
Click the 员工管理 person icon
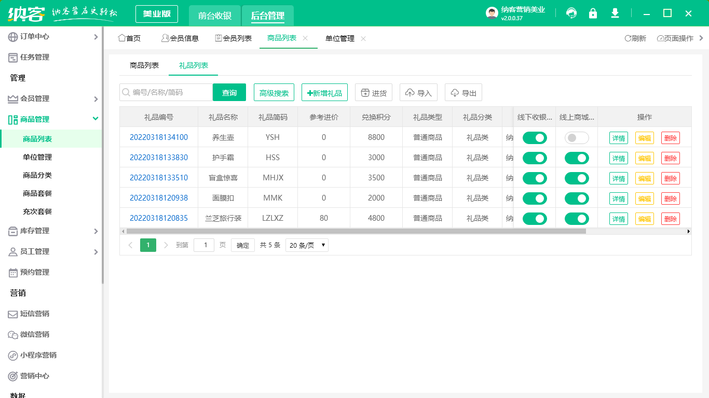[13, 252]
